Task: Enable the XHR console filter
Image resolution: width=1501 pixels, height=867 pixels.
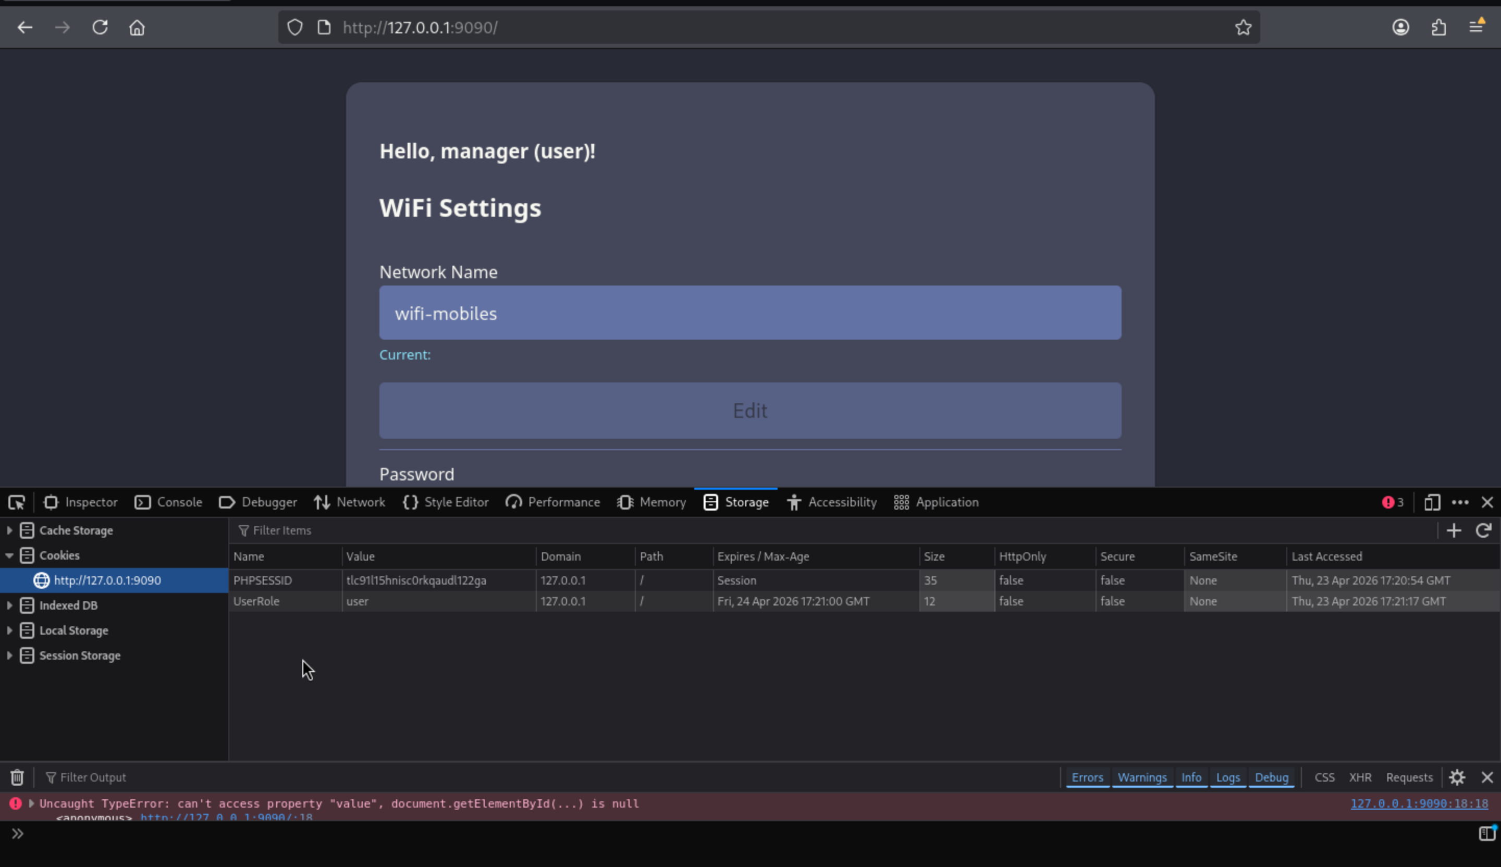Action: [1360, 777]
